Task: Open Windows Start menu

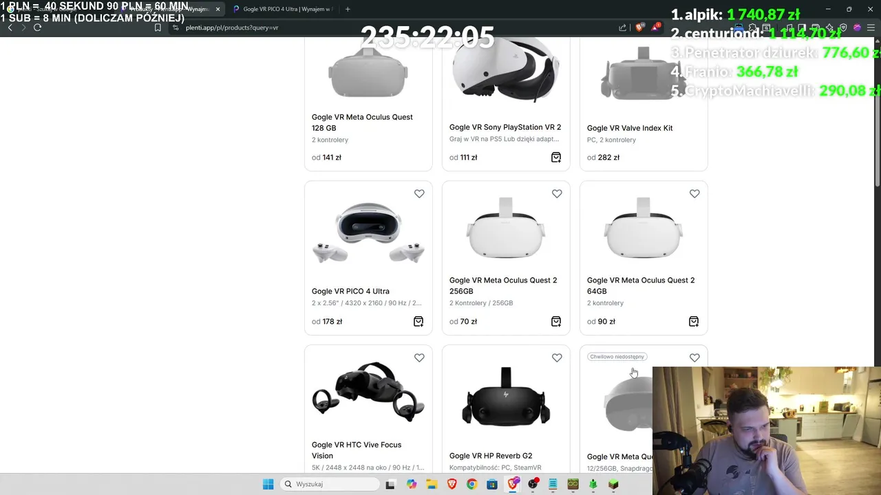Action: pyautogui.click(x=268, y=484)
